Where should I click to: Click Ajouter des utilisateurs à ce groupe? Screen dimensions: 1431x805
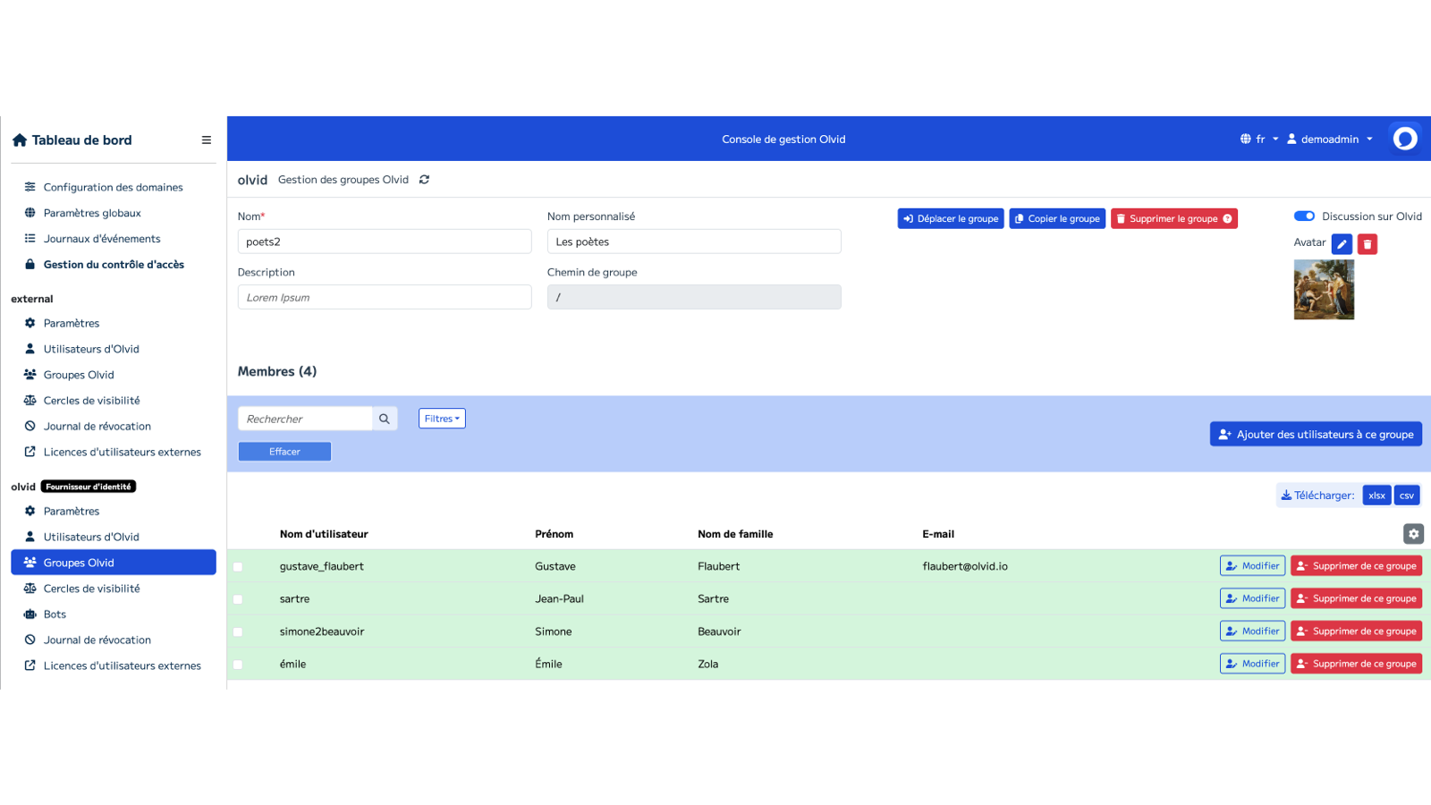pos(1316,434)
